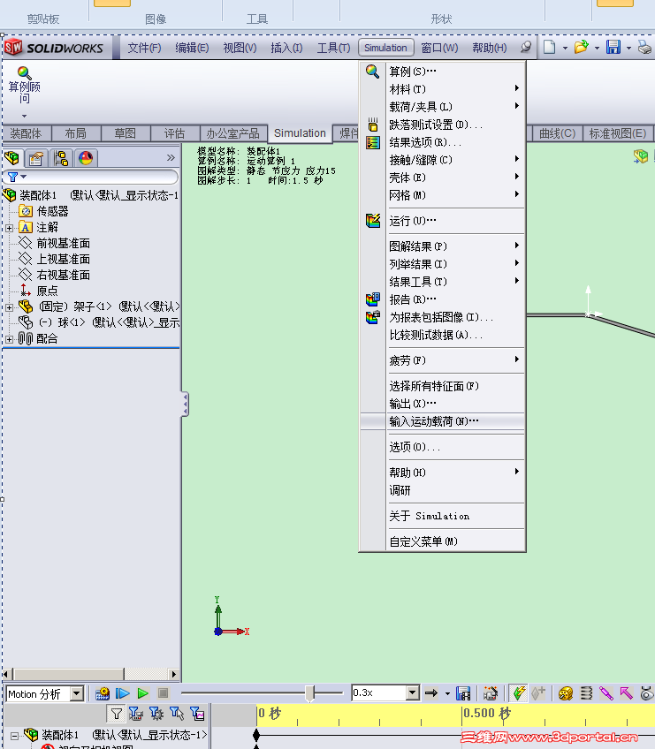Play motion from start

pos(122,693)
